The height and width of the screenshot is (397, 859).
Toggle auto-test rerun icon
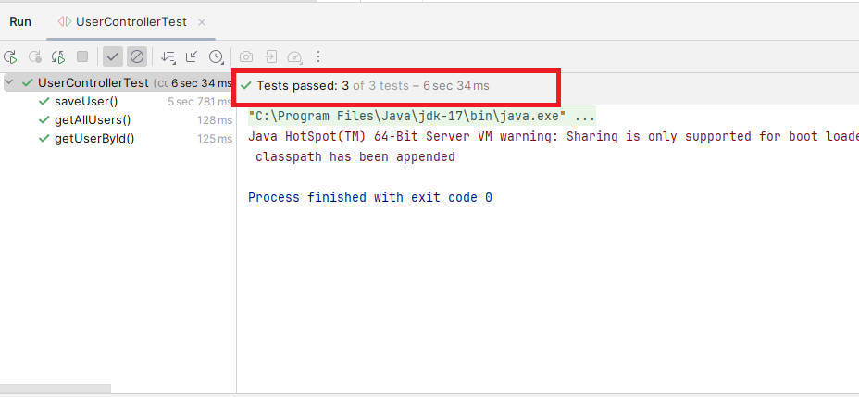tap(58, 56)
